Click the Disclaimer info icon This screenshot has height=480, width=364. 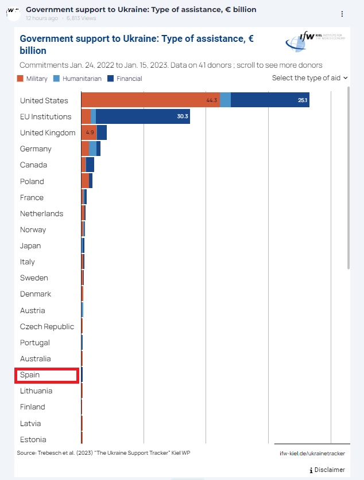pyautogui.click(x=311, y=470)
